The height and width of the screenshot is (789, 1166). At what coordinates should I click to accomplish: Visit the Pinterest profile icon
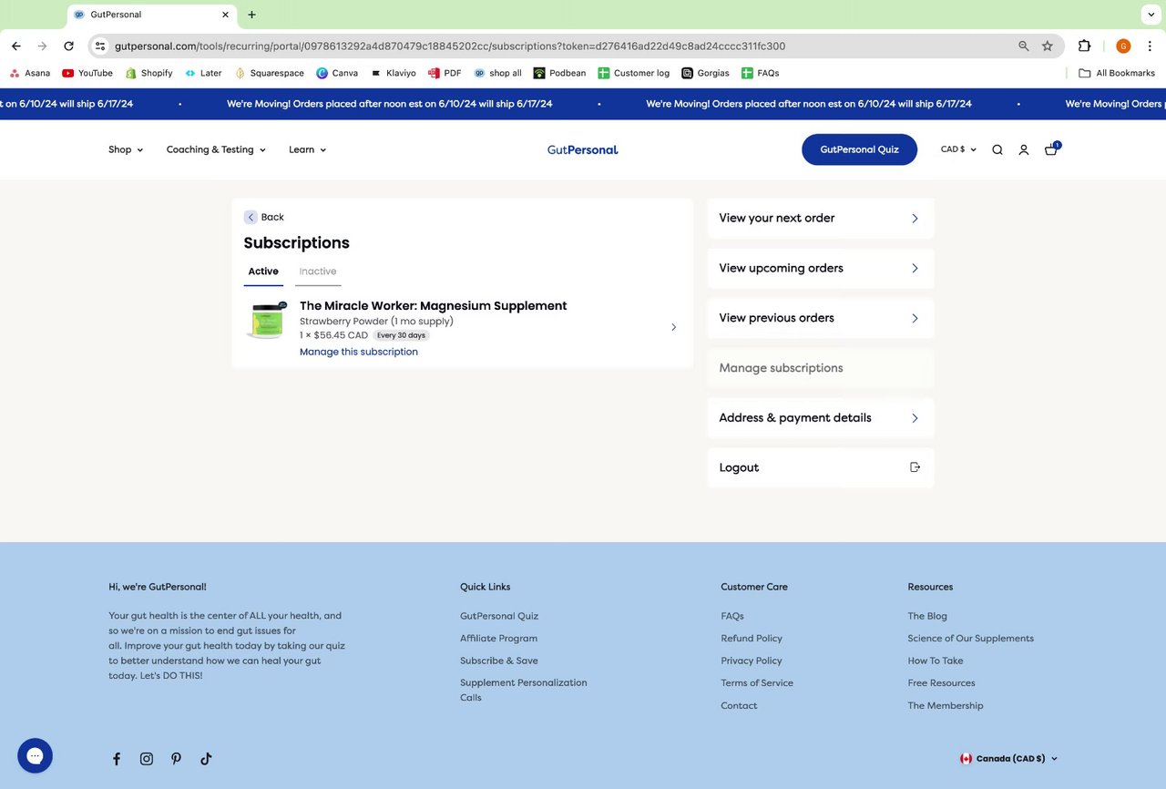[176, 759]
